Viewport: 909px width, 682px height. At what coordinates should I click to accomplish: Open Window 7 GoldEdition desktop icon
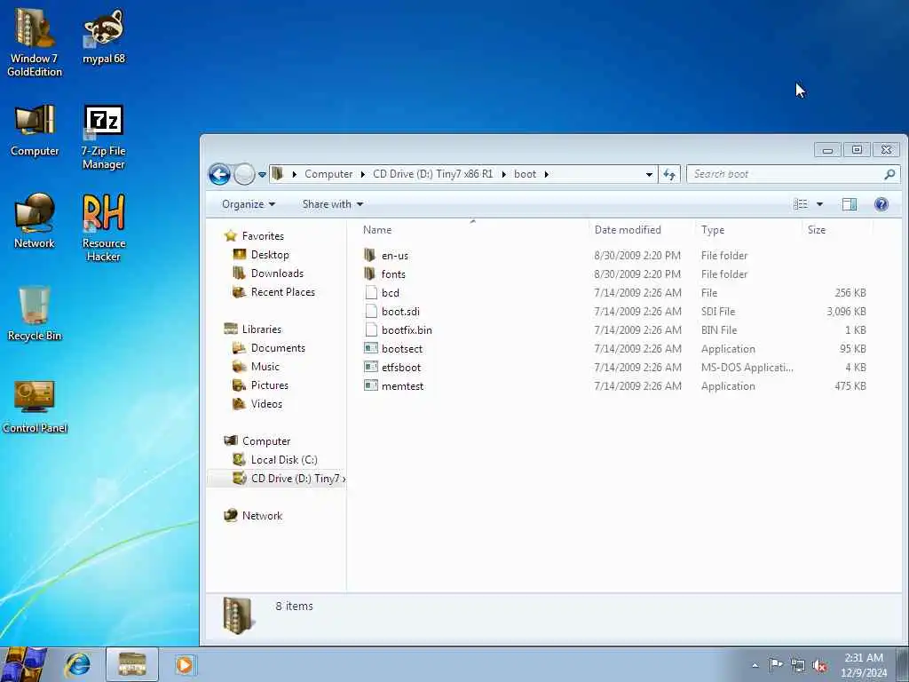[35, 42]
